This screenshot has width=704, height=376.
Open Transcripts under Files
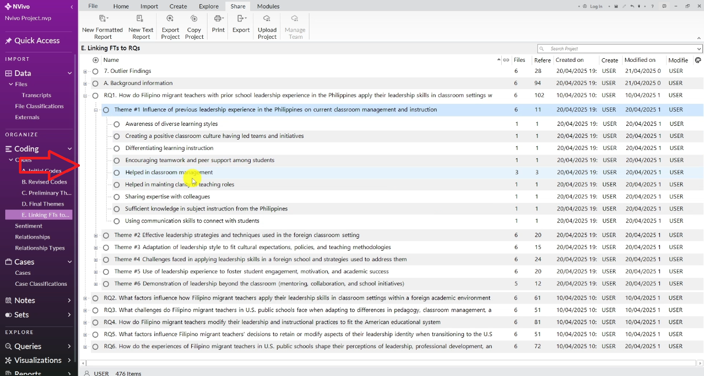[x=36, y=95]
